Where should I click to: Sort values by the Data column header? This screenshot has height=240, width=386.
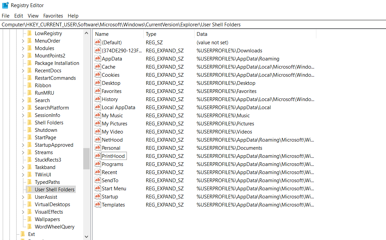(x=255, y=34)
